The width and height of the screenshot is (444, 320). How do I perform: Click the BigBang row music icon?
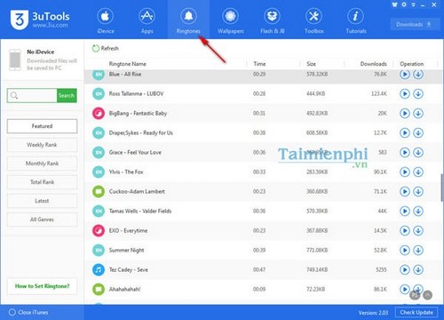pyautogui.click(x=99, y=114)
